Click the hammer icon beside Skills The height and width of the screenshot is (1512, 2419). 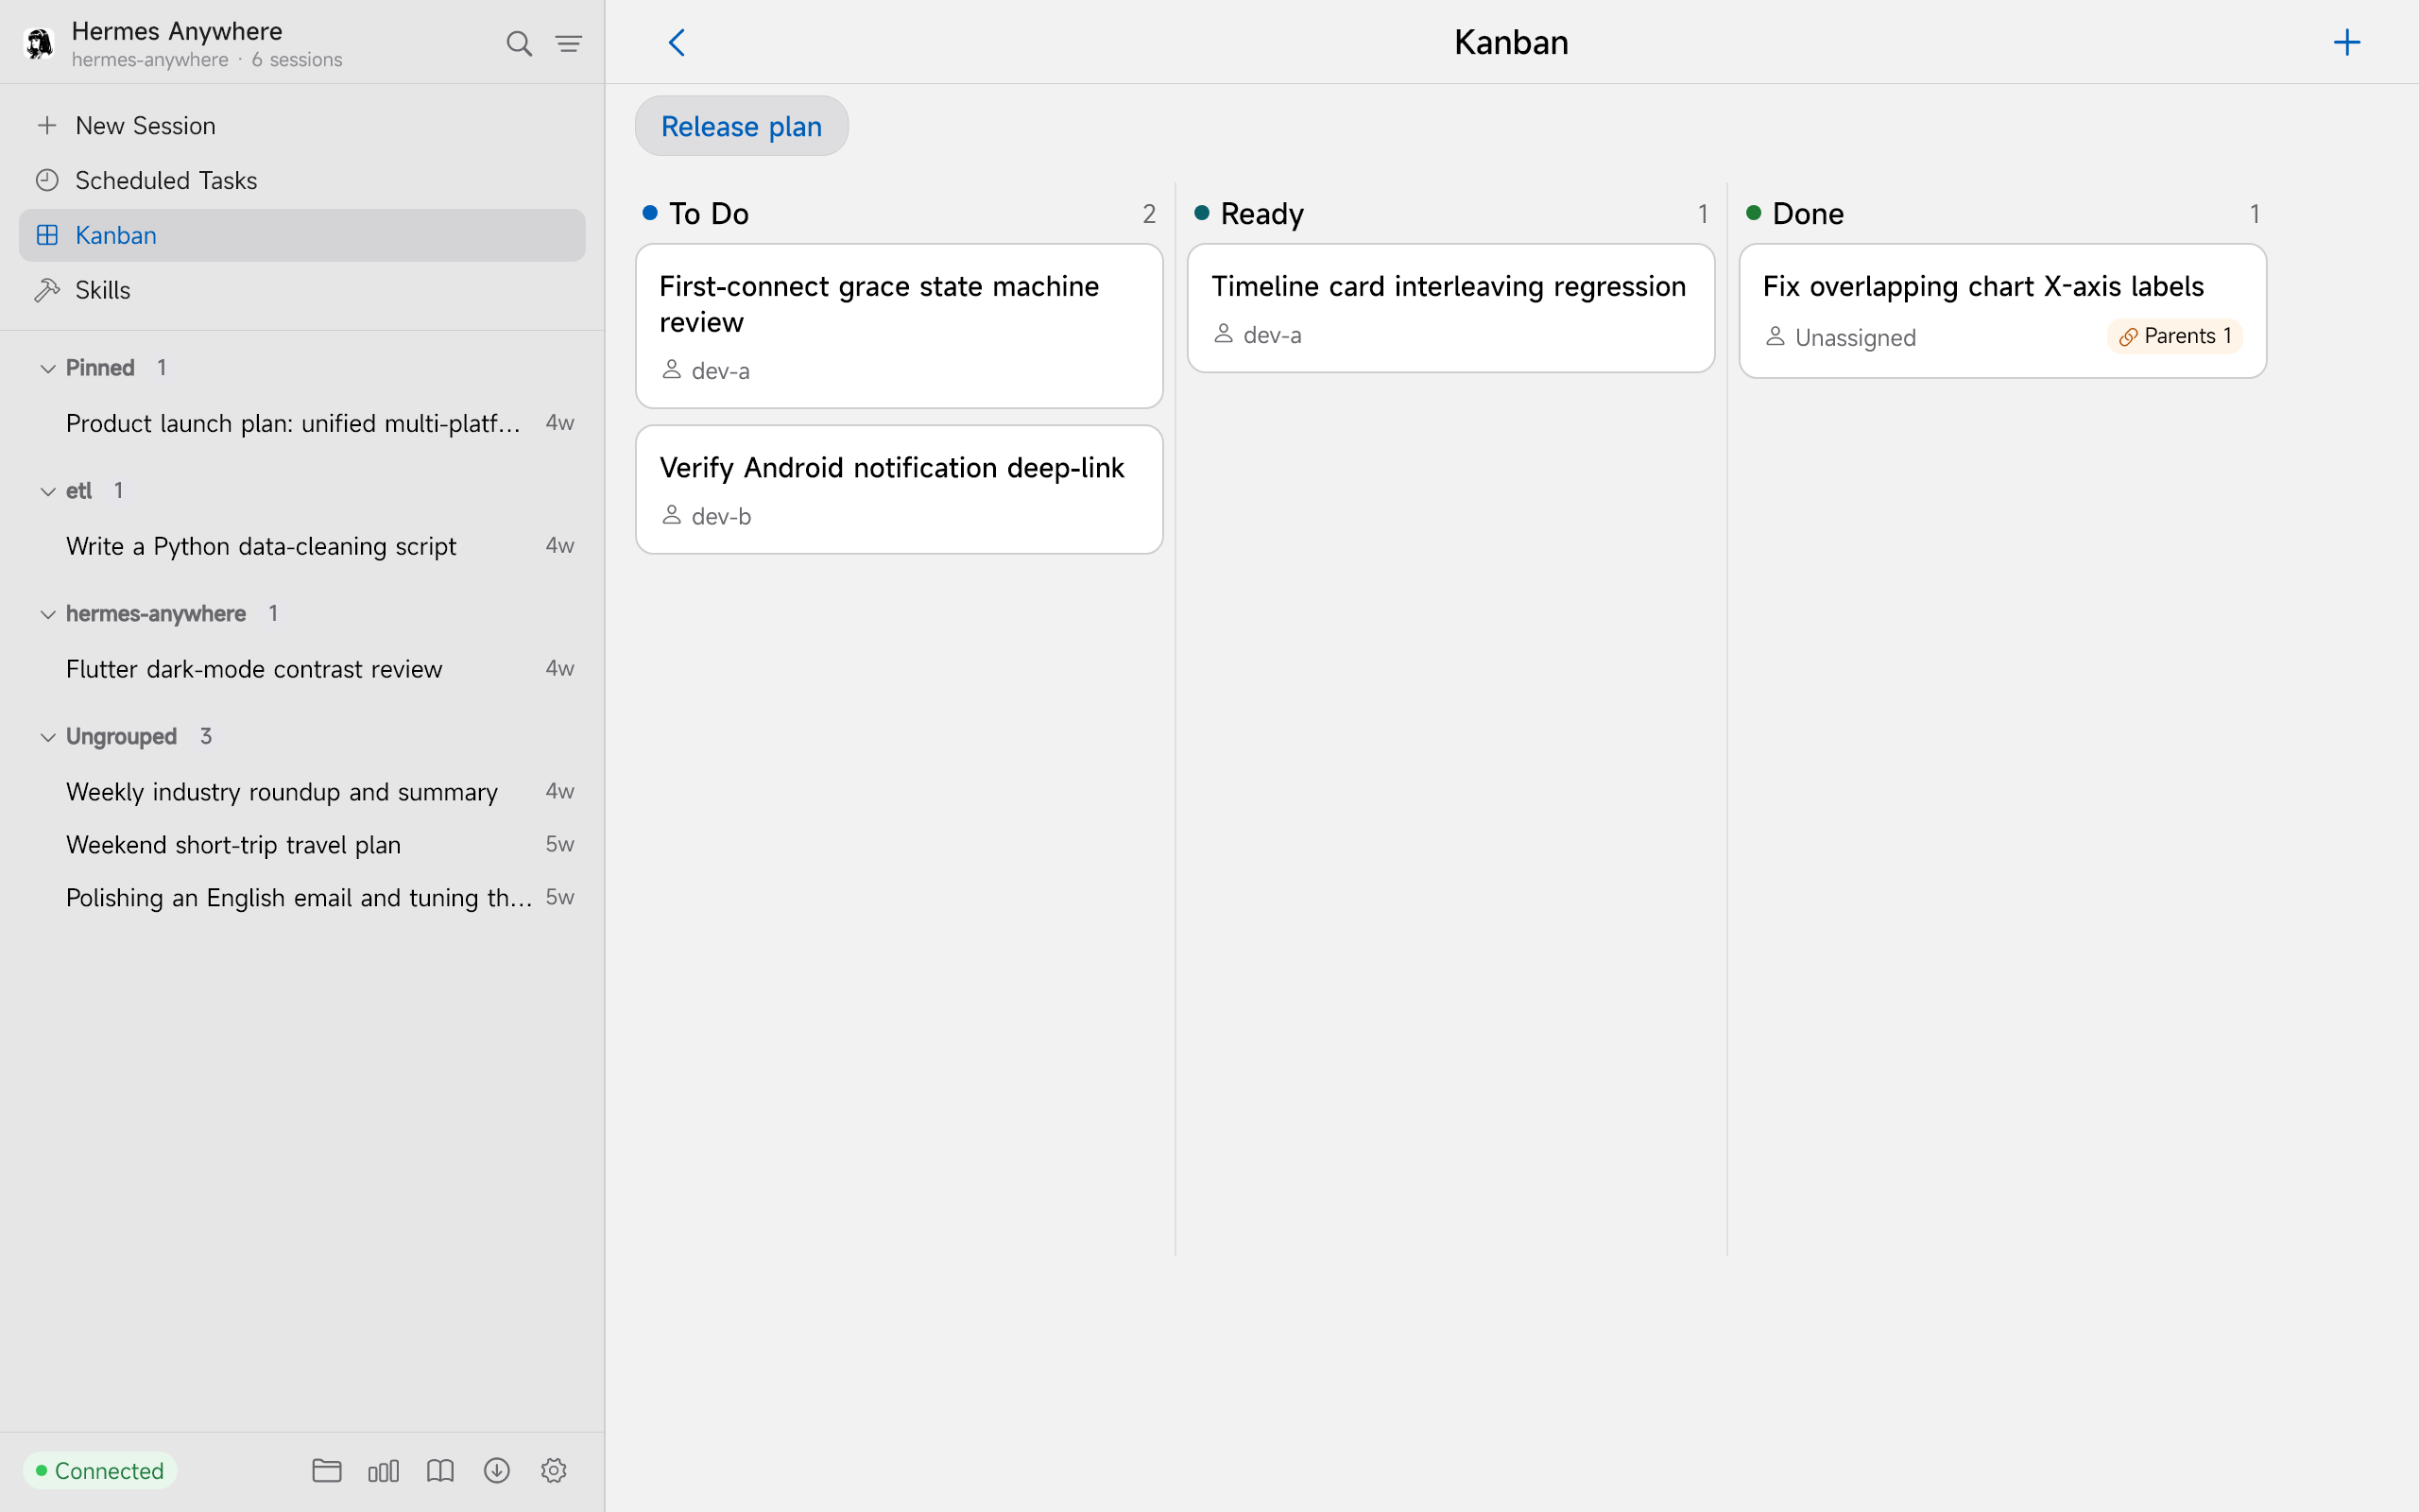(47, 290)
